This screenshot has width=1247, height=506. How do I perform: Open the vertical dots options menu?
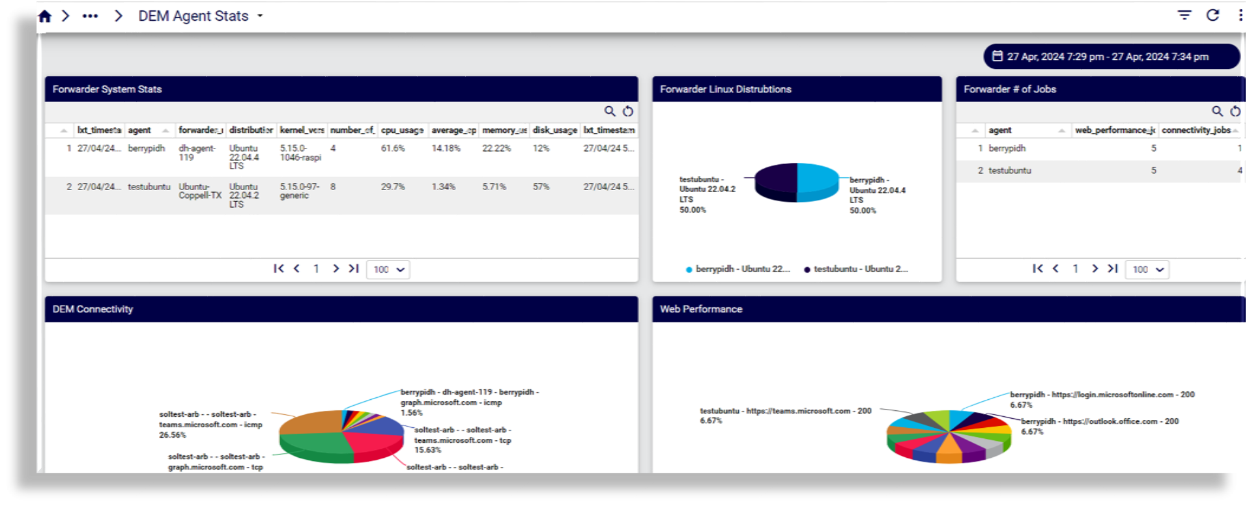pos(1240,15)
